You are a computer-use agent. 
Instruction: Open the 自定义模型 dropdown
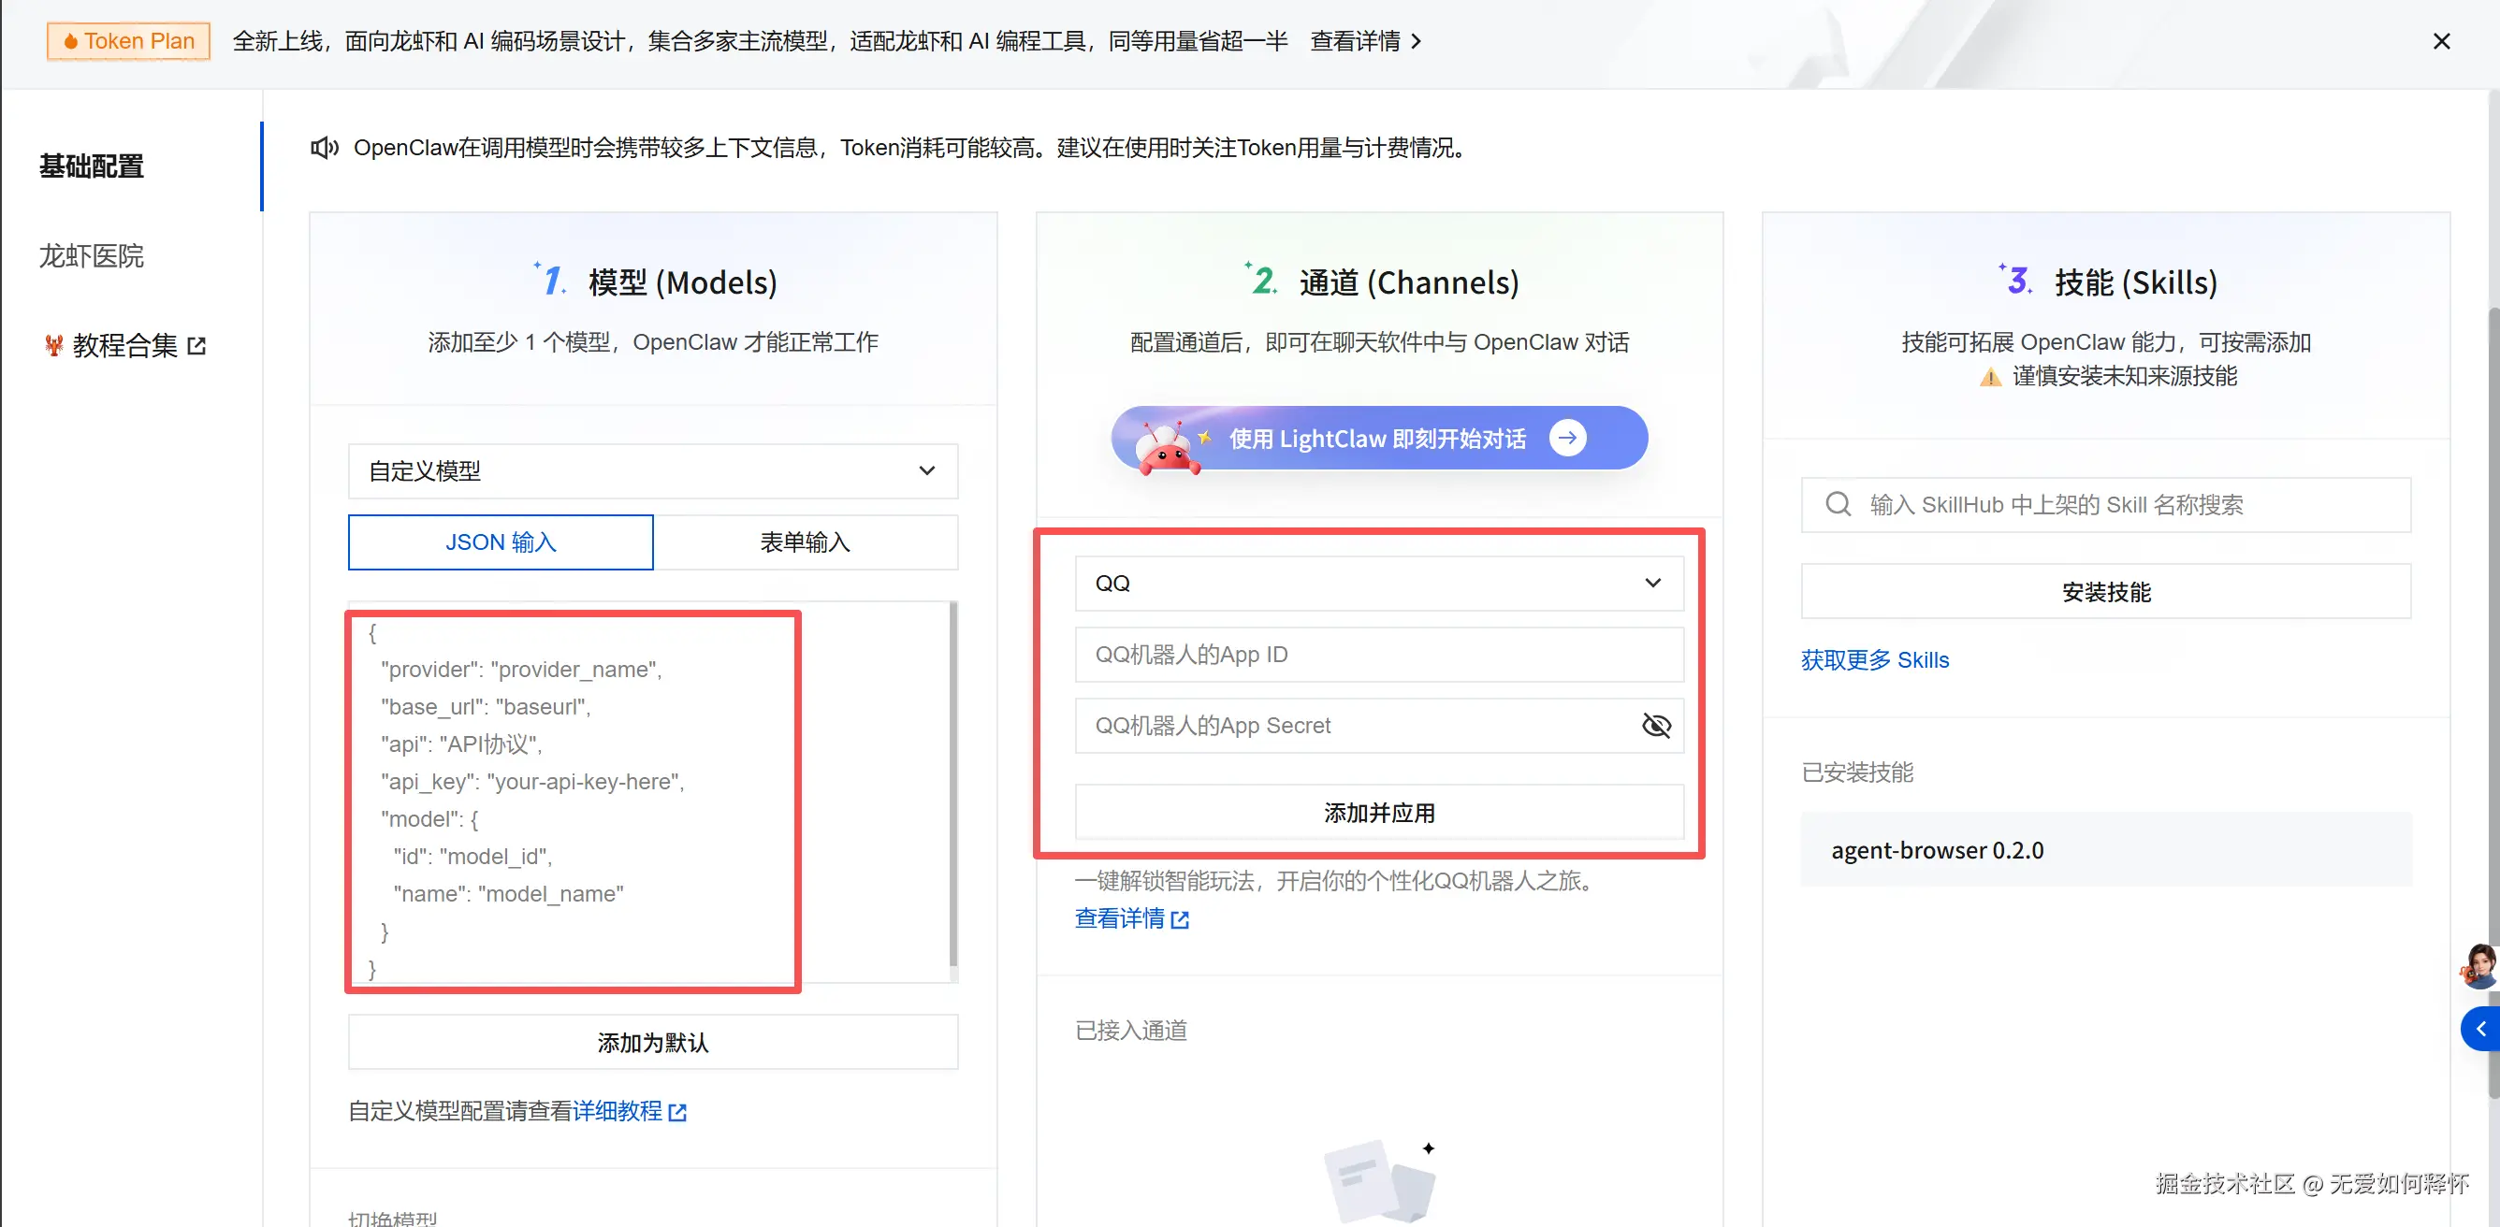tap(652, 471)
